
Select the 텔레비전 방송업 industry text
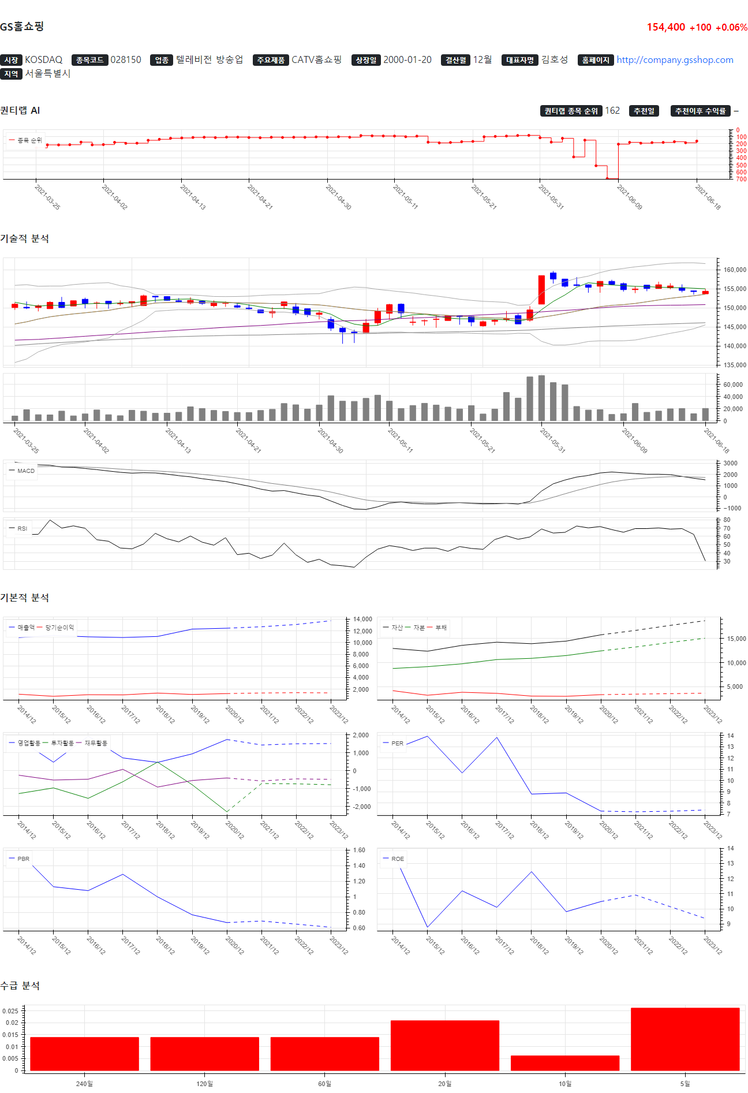coord(210,59)
